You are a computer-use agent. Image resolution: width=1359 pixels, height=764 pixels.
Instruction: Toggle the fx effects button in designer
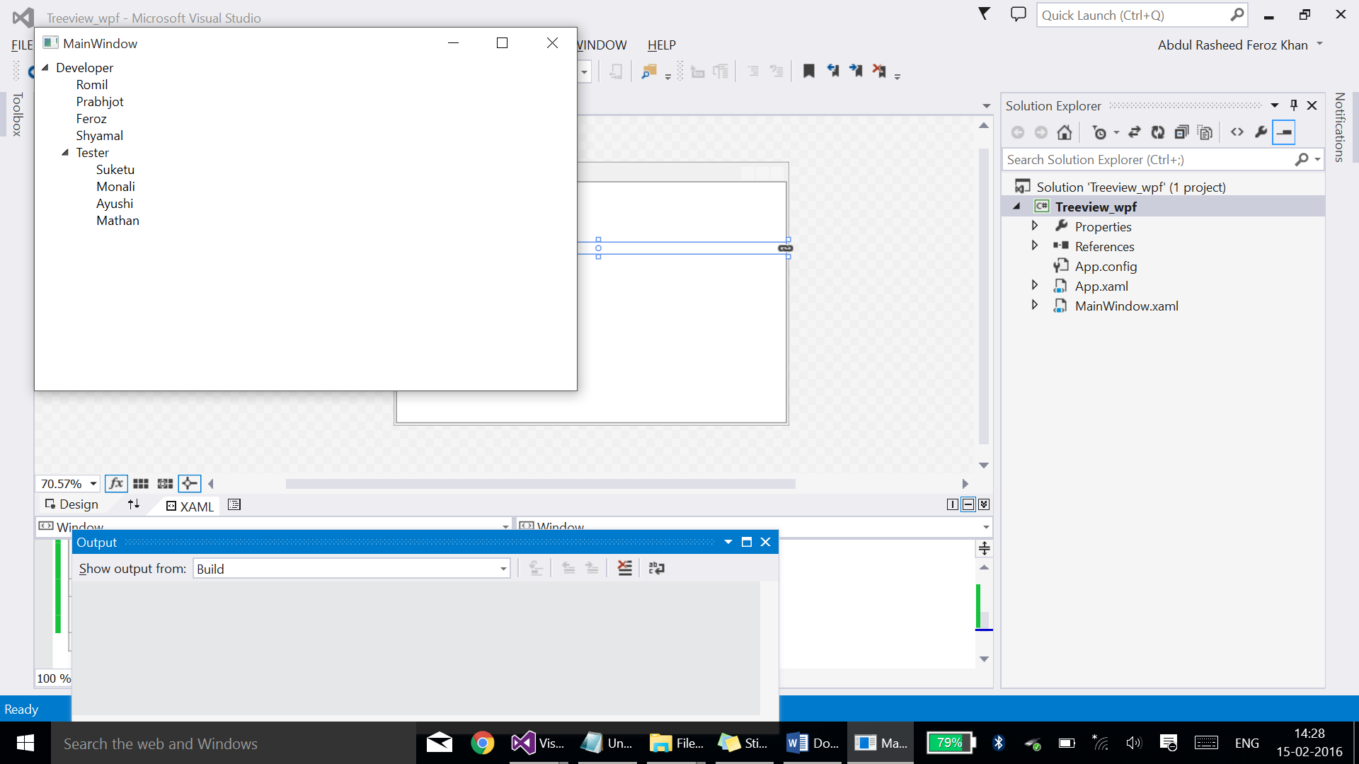(x=116, y=484)
